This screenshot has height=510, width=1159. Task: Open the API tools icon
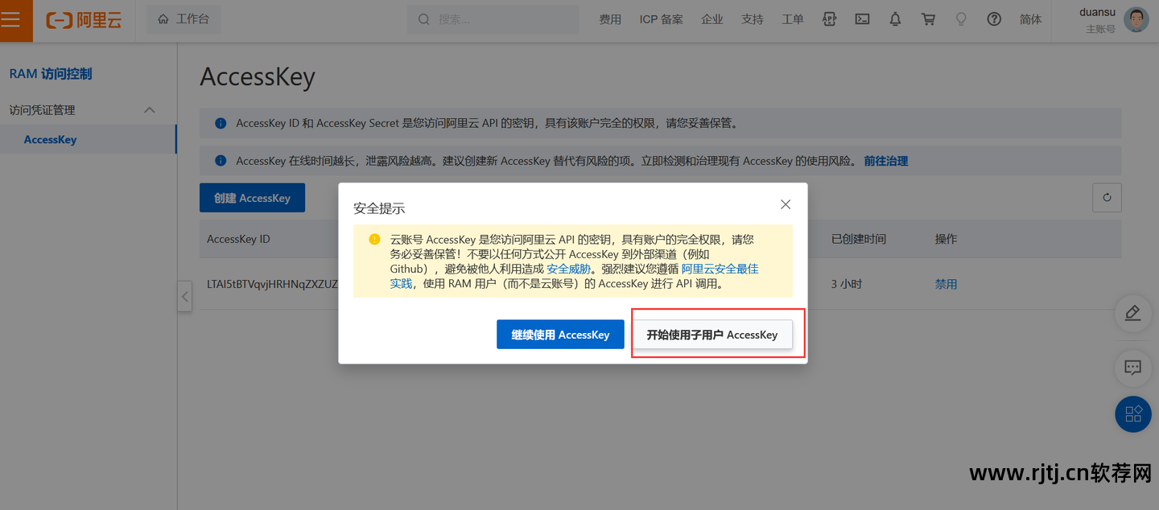(830, 19)
